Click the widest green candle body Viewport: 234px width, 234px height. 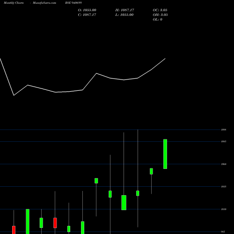pyautogui.click(x=124, y=203)
